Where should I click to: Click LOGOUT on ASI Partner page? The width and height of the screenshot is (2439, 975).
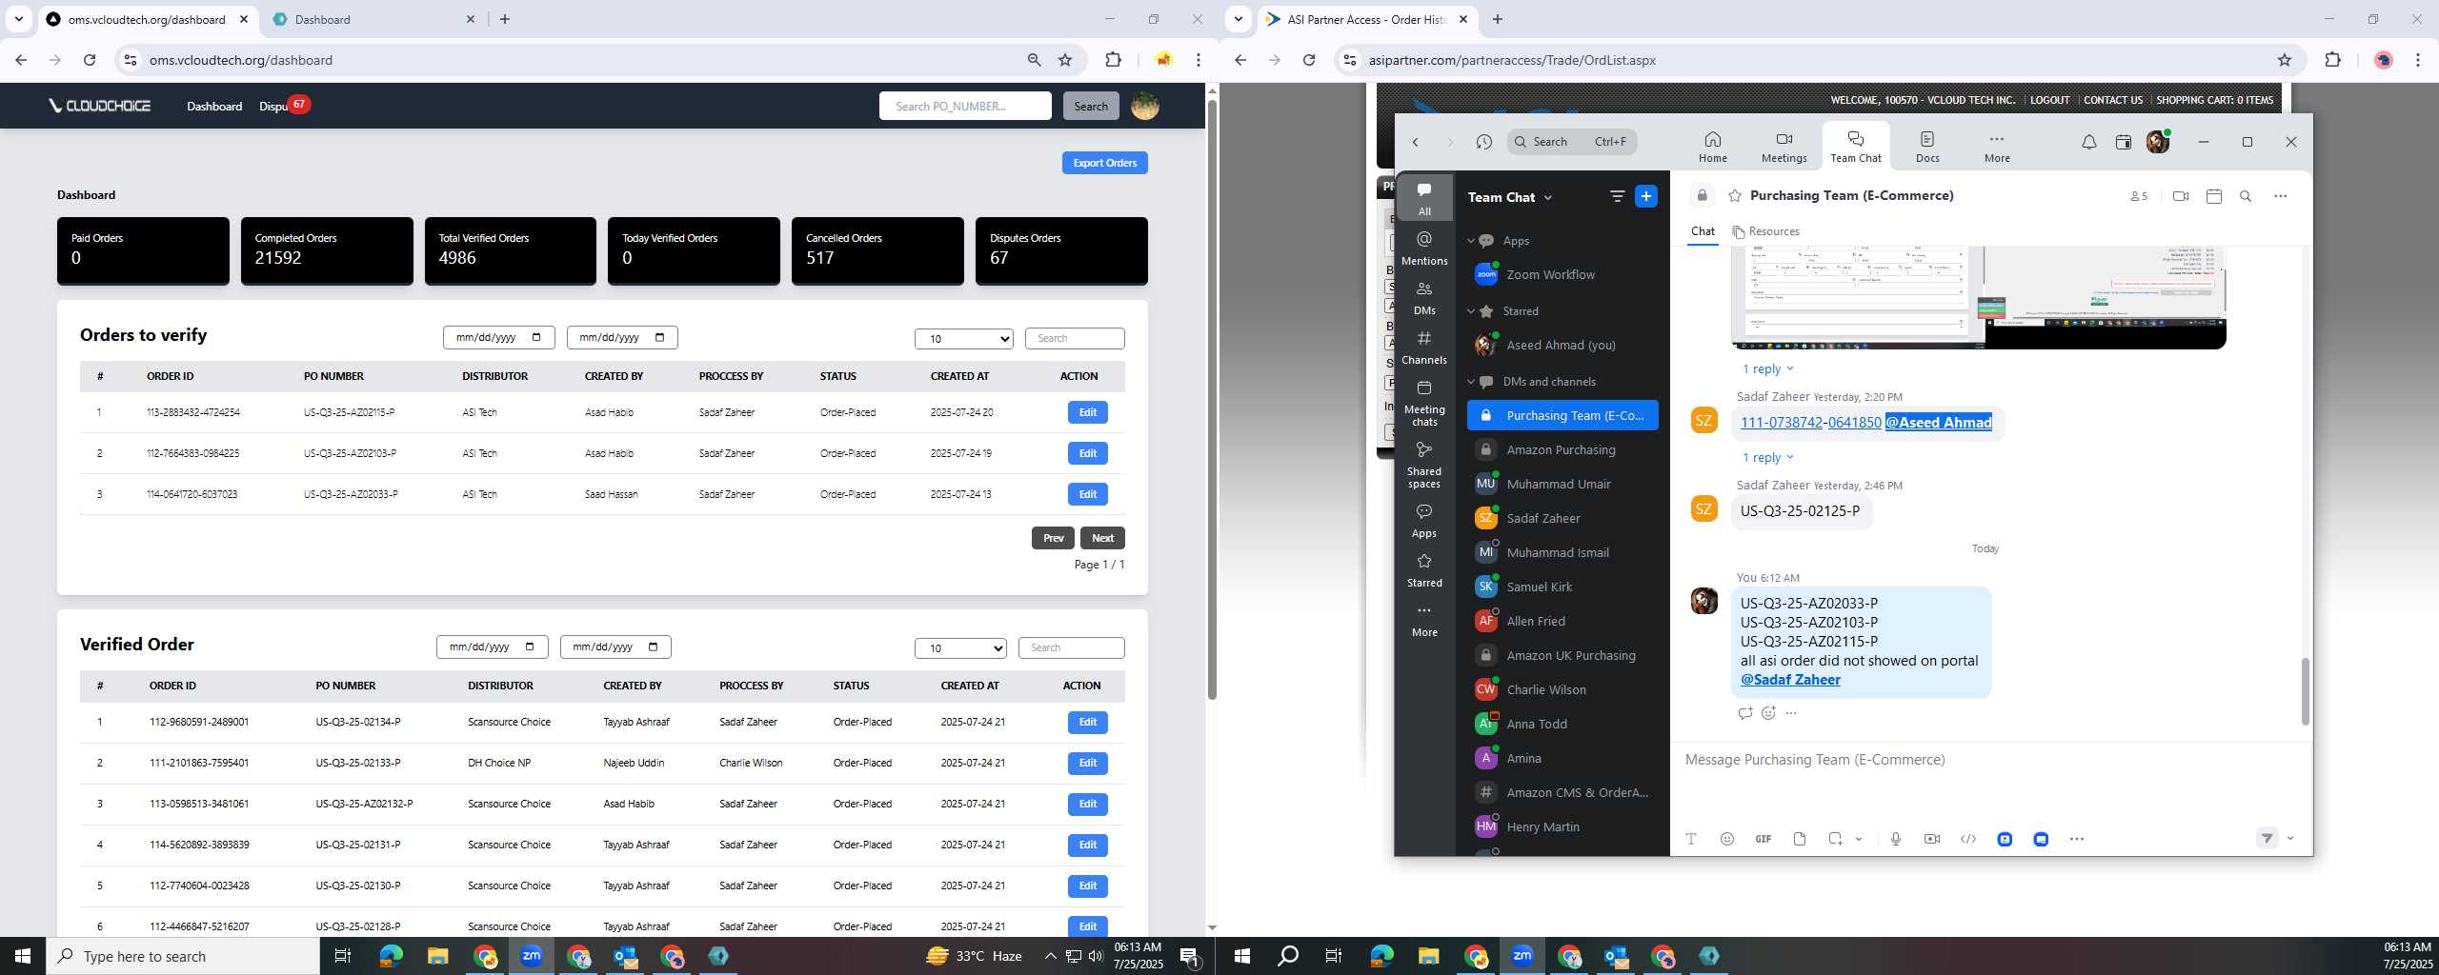[x=2049, y=100]
